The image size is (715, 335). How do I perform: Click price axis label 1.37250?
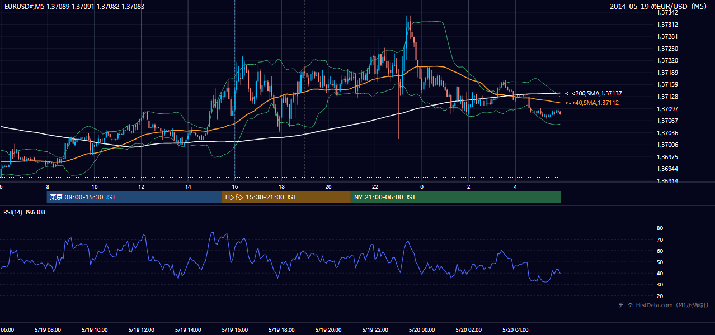point(667,49)
